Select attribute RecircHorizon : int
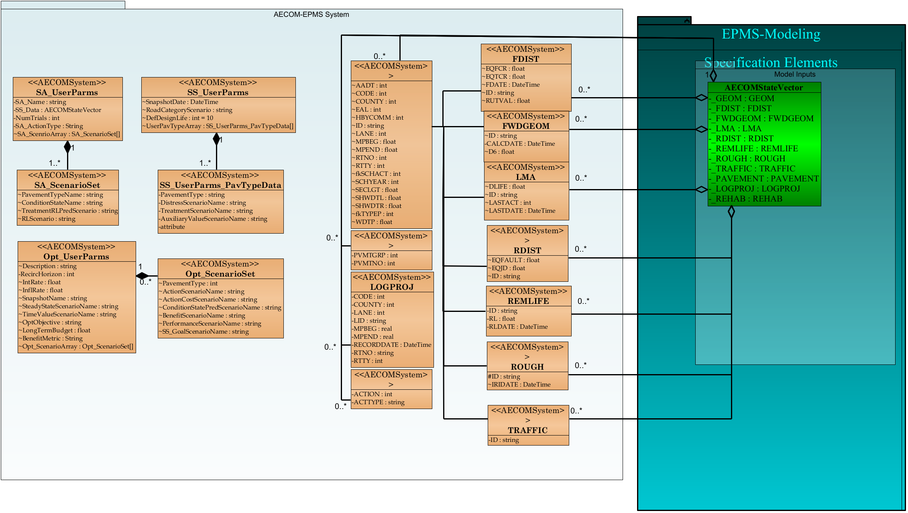The width and height of the screenshot is (908, 513). 47,274
